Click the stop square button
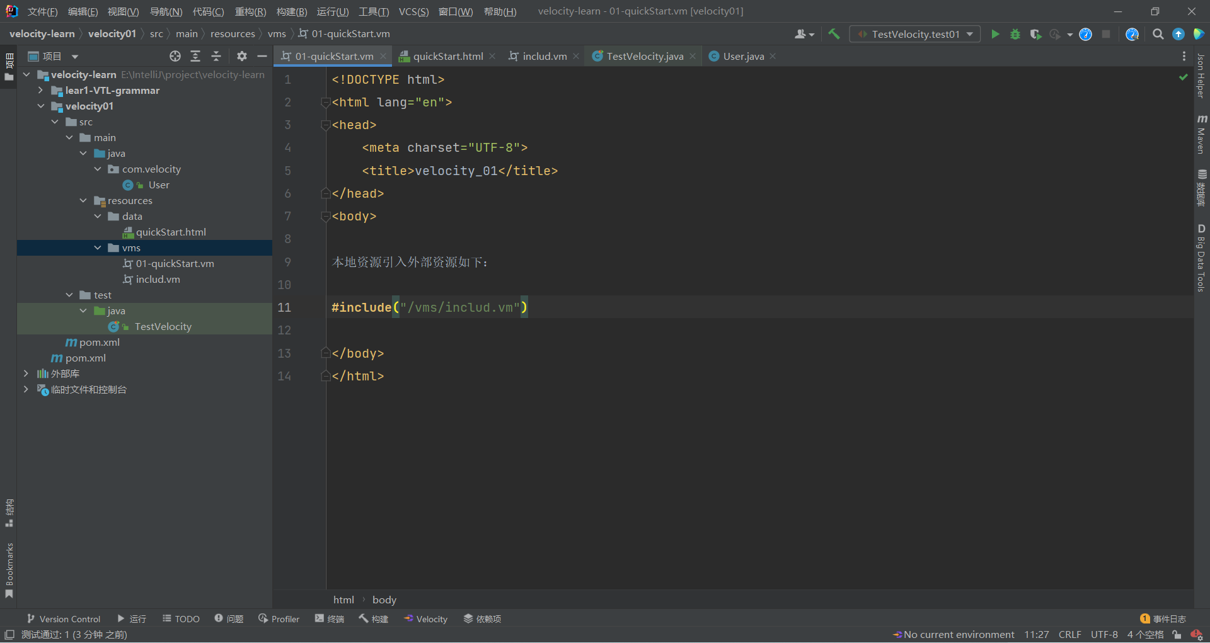Viewport: 1210px width, 643px height. [x=1106, y=34]
